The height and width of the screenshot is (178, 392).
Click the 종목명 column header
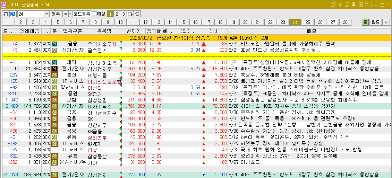point(104,31)
